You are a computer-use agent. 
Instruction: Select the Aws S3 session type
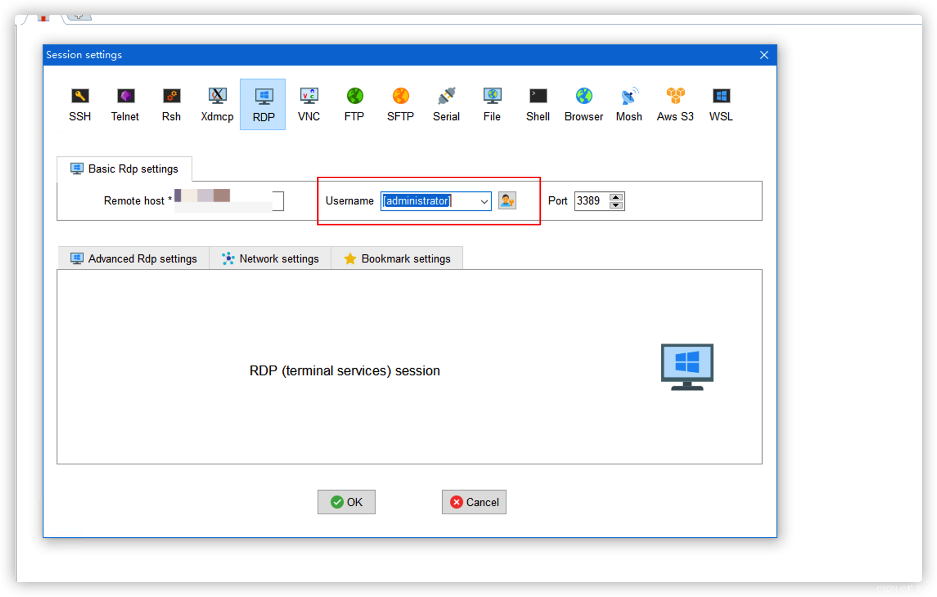click(675, 104)
